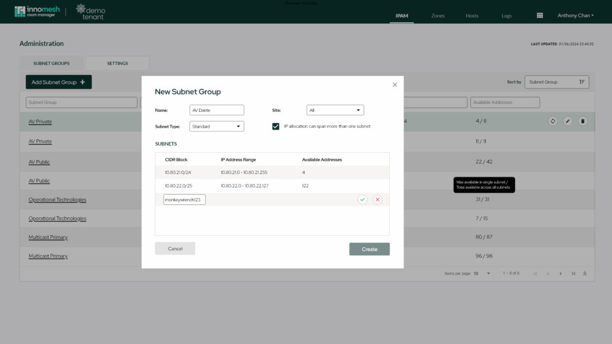Discard the subnet entry with red X
The width and height of the screenshot is (612, 344).
point(377,199)
